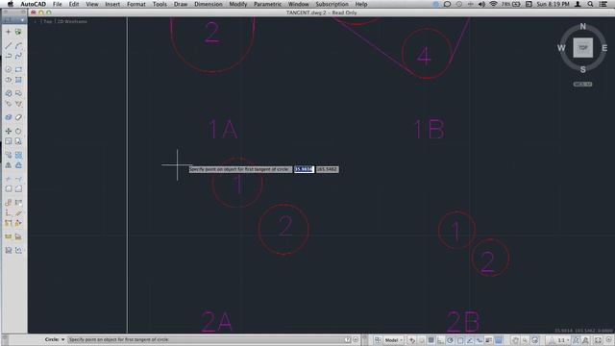Select the Line tool in the tool palette
Screen dimensions: 615x346
(x=9, y=45)
